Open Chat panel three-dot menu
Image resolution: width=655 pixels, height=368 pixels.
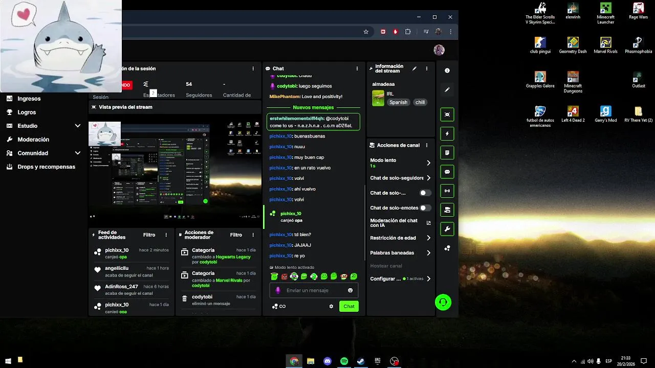click(357, 68)
